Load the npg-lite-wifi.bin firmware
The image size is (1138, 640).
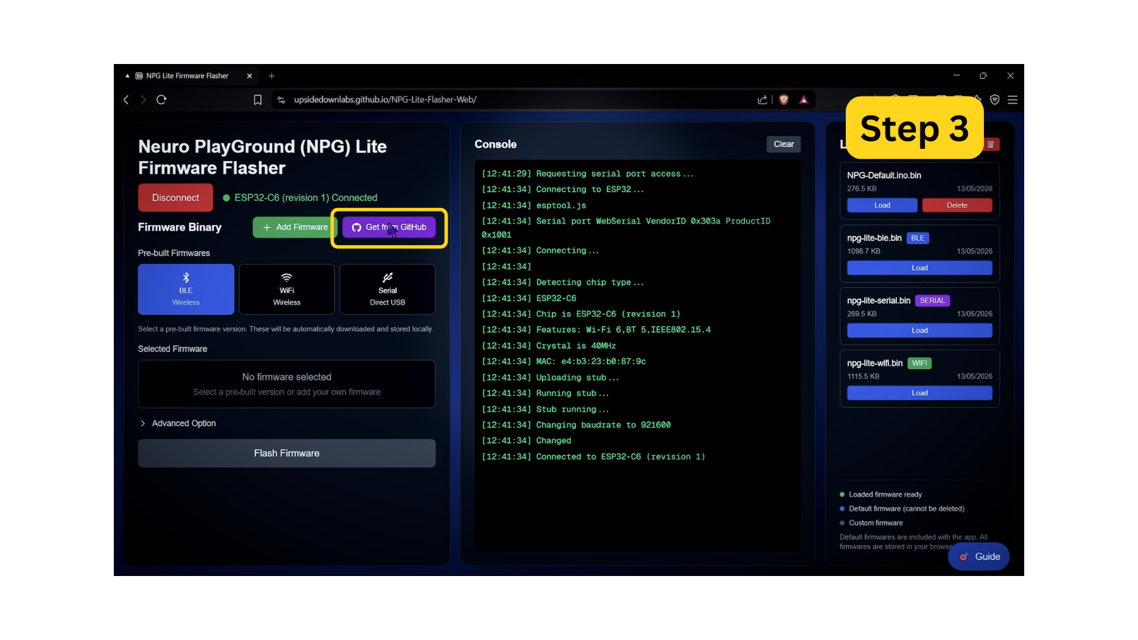919,393
